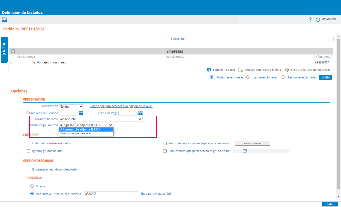Open calendar for Fecha de Pago
Image resolution: width=341 pixels, height=207 pixels.
point(140,113)
